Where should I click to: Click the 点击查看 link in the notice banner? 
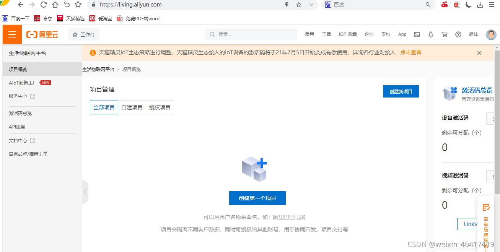click(x=411, y=52)
